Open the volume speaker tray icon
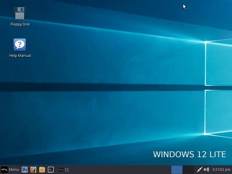Image resolution: width=232 pixels, height=174 pixels. point(206,170)
